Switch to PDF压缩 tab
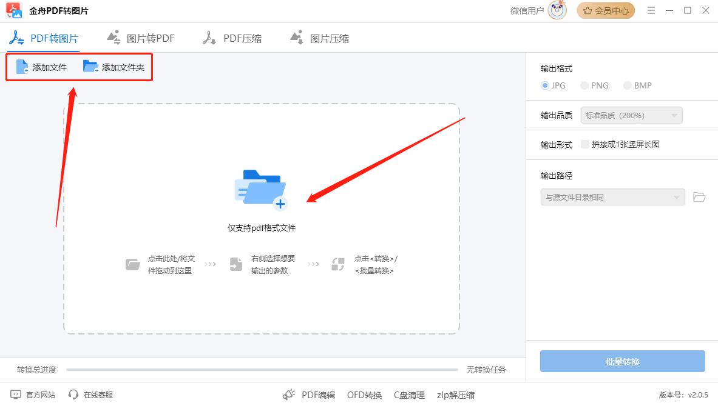The image size is (718, 403). tap(232, 38)
